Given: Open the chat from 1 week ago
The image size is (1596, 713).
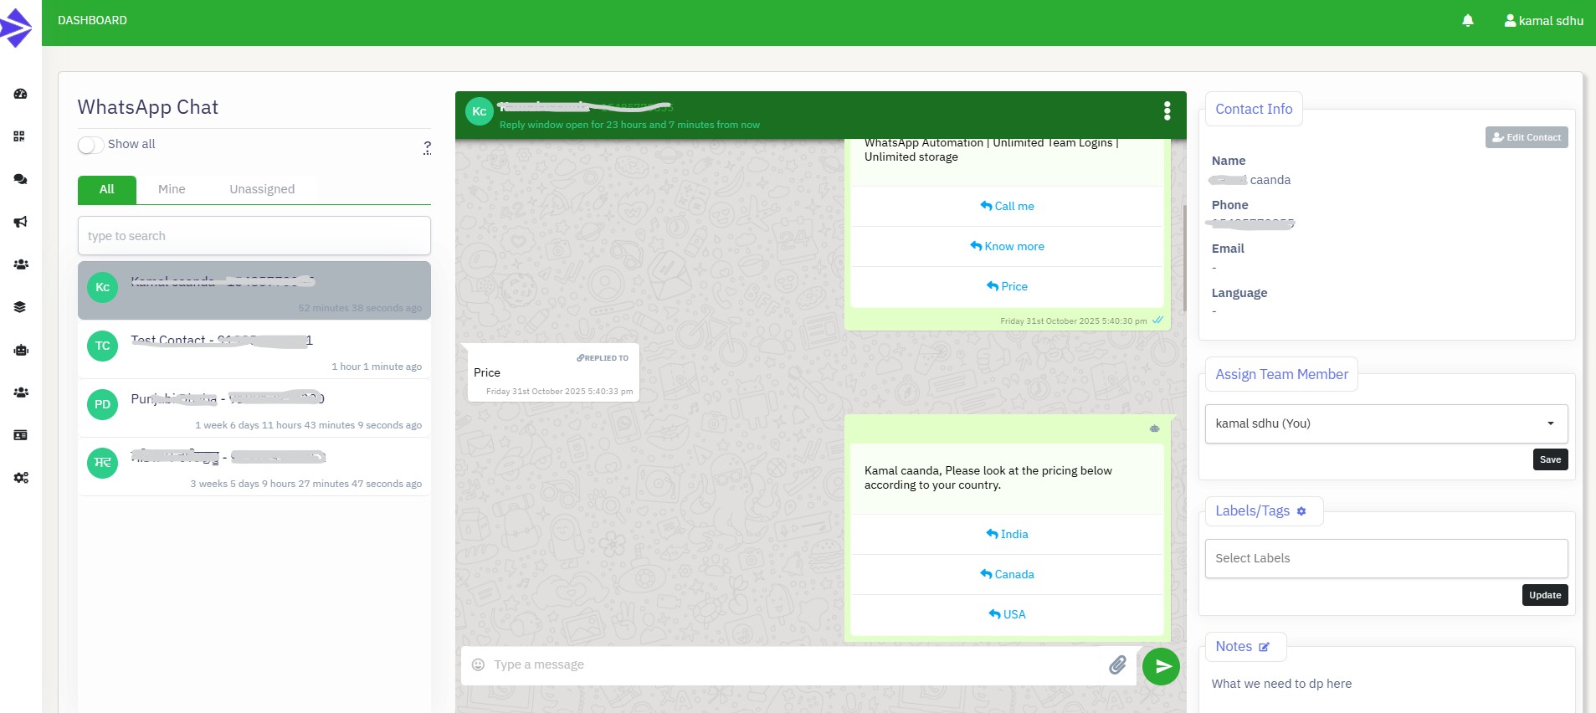Looking at the screenshot, I should pyautogui.click(x=254, y=408).
